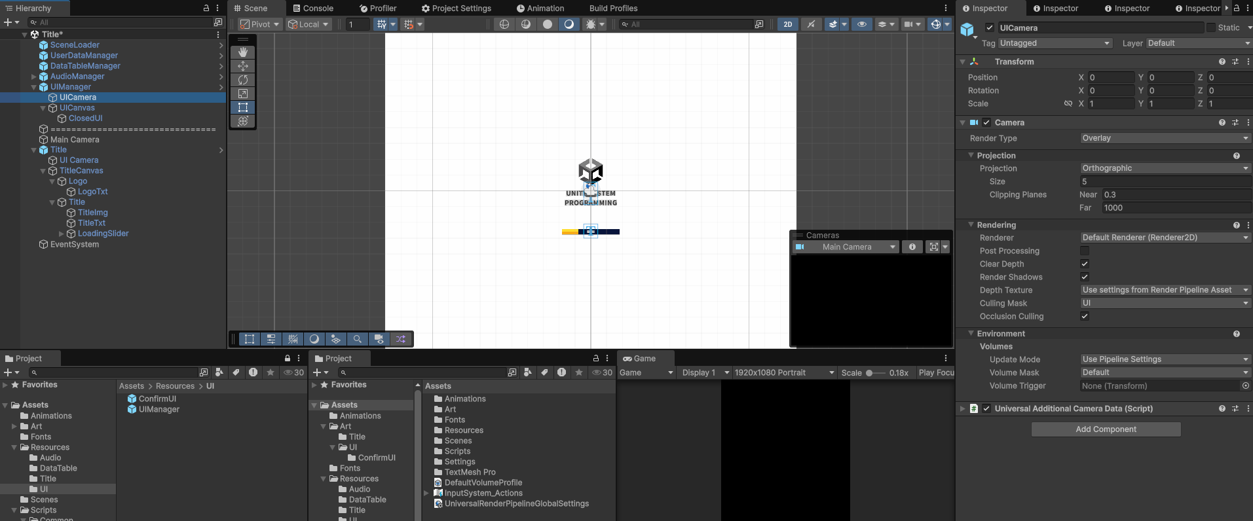The width and height of the screenshot is (1253, 521).
Task: Open the Projection dropdown set to Orthographic
Action: coord(1166,168)
